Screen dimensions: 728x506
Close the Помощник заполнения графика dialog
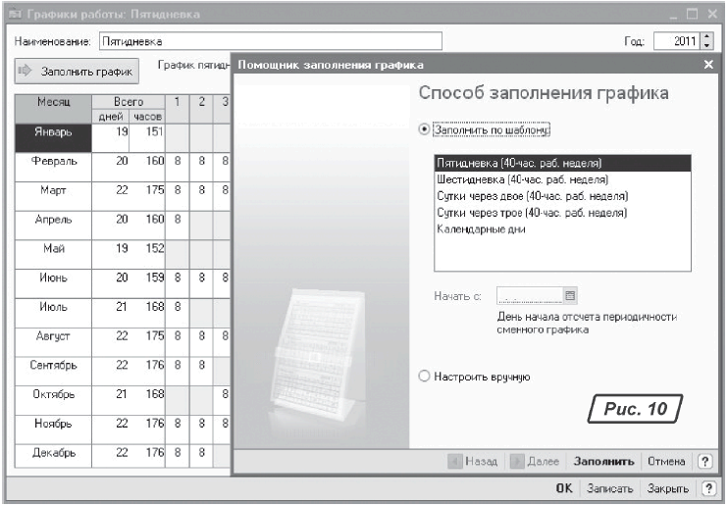point(709,65)
